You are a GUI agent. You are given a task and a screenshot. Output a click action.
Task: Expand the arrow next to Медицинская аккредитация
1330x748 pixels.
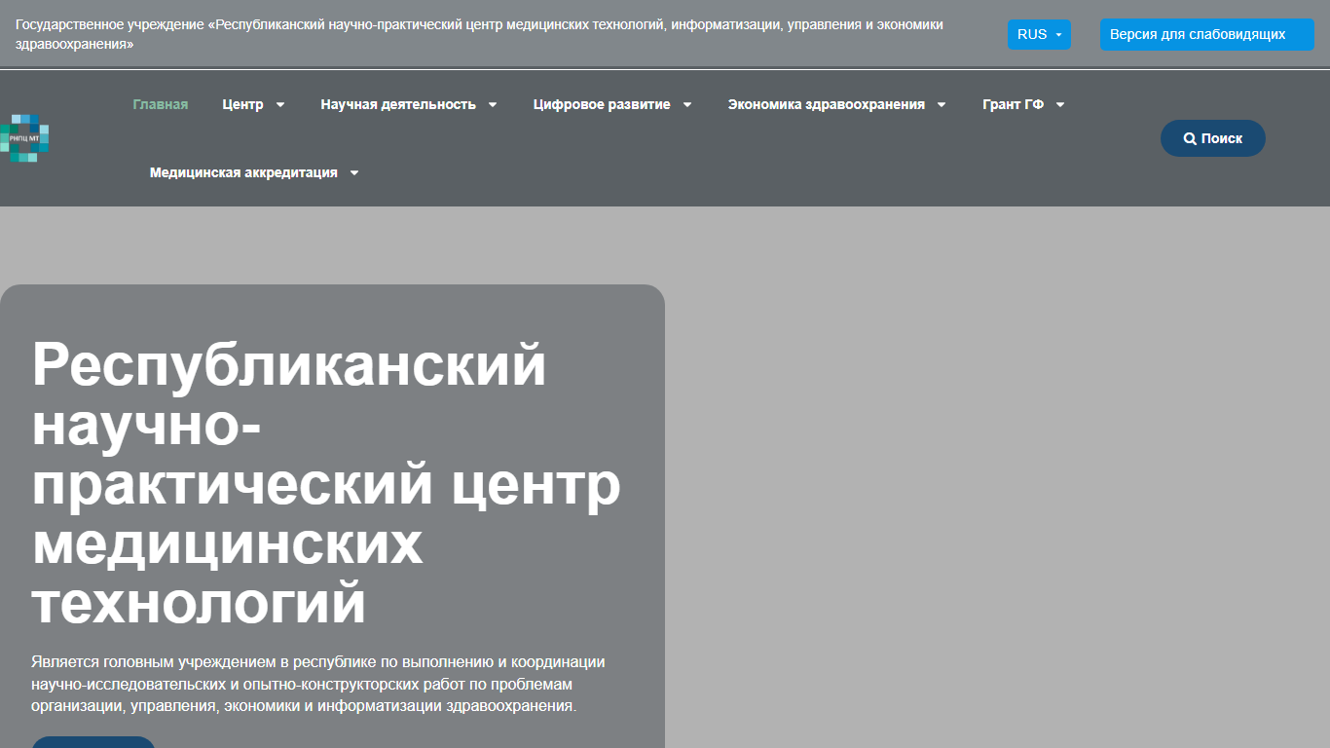[x=354, y=173]
